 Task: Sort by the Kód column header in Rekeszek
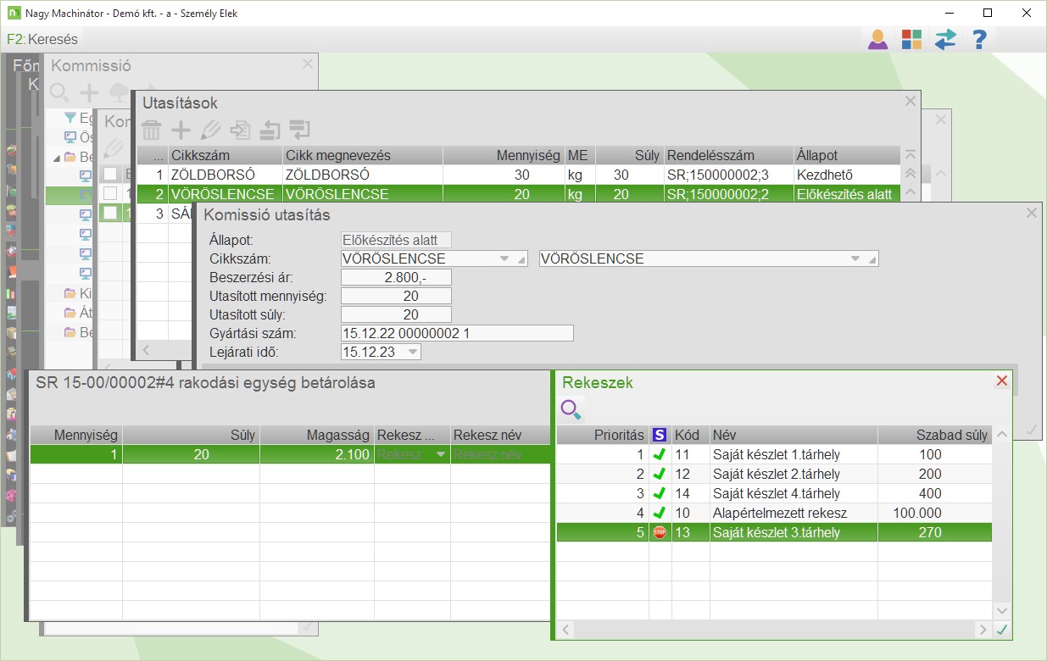coord(690,435)
